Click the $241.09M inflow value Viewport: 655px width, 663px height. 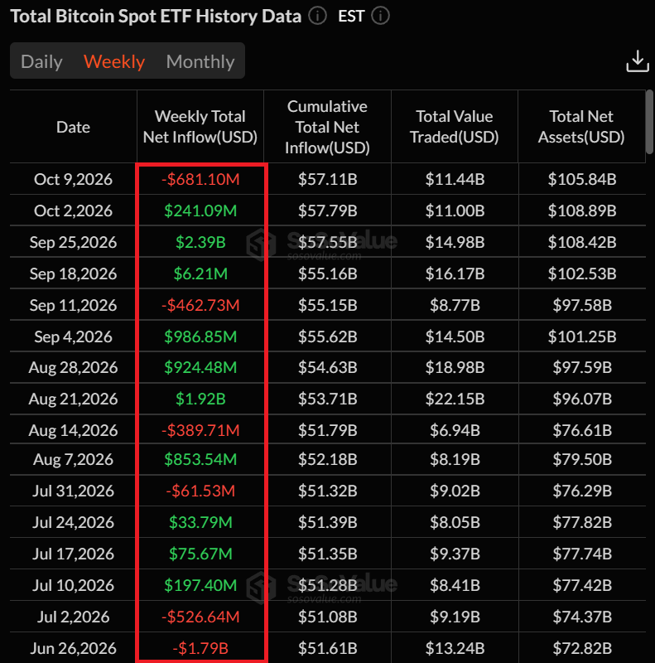coord(200,211)
